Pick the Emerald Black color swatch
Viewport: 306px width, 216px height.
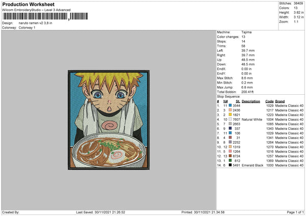231,165
